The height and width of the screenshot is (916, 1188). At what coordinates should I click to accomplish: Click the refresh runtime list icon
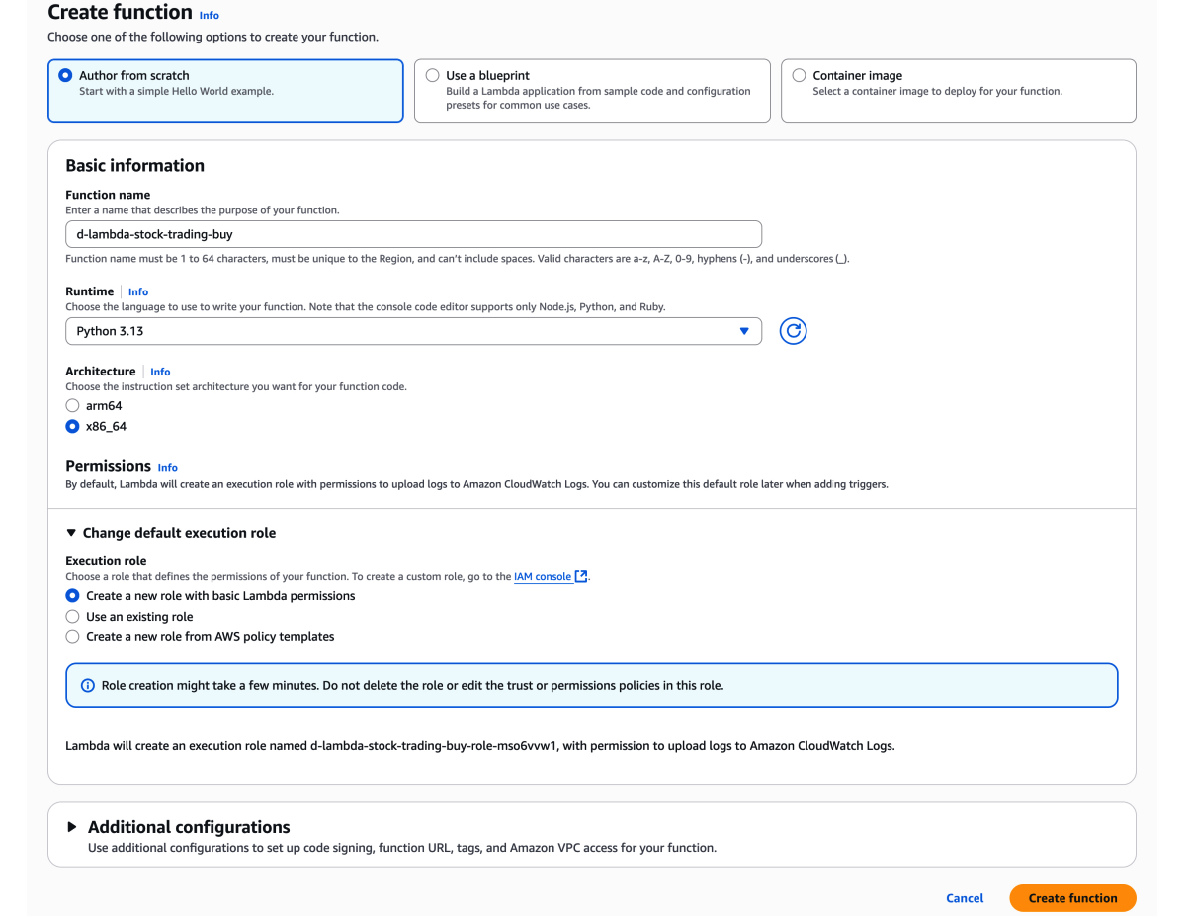click(793, 331)
